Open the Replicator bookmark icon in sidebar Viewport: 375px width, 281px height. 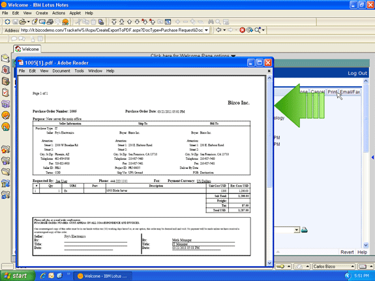pyautogui.click(x=5, y=104)
